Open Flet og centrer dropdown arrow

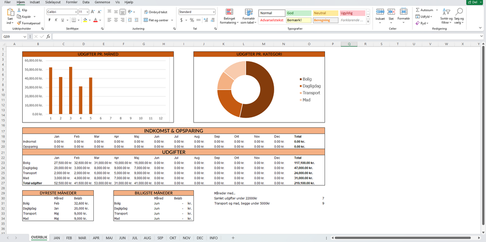click(171, 20)
